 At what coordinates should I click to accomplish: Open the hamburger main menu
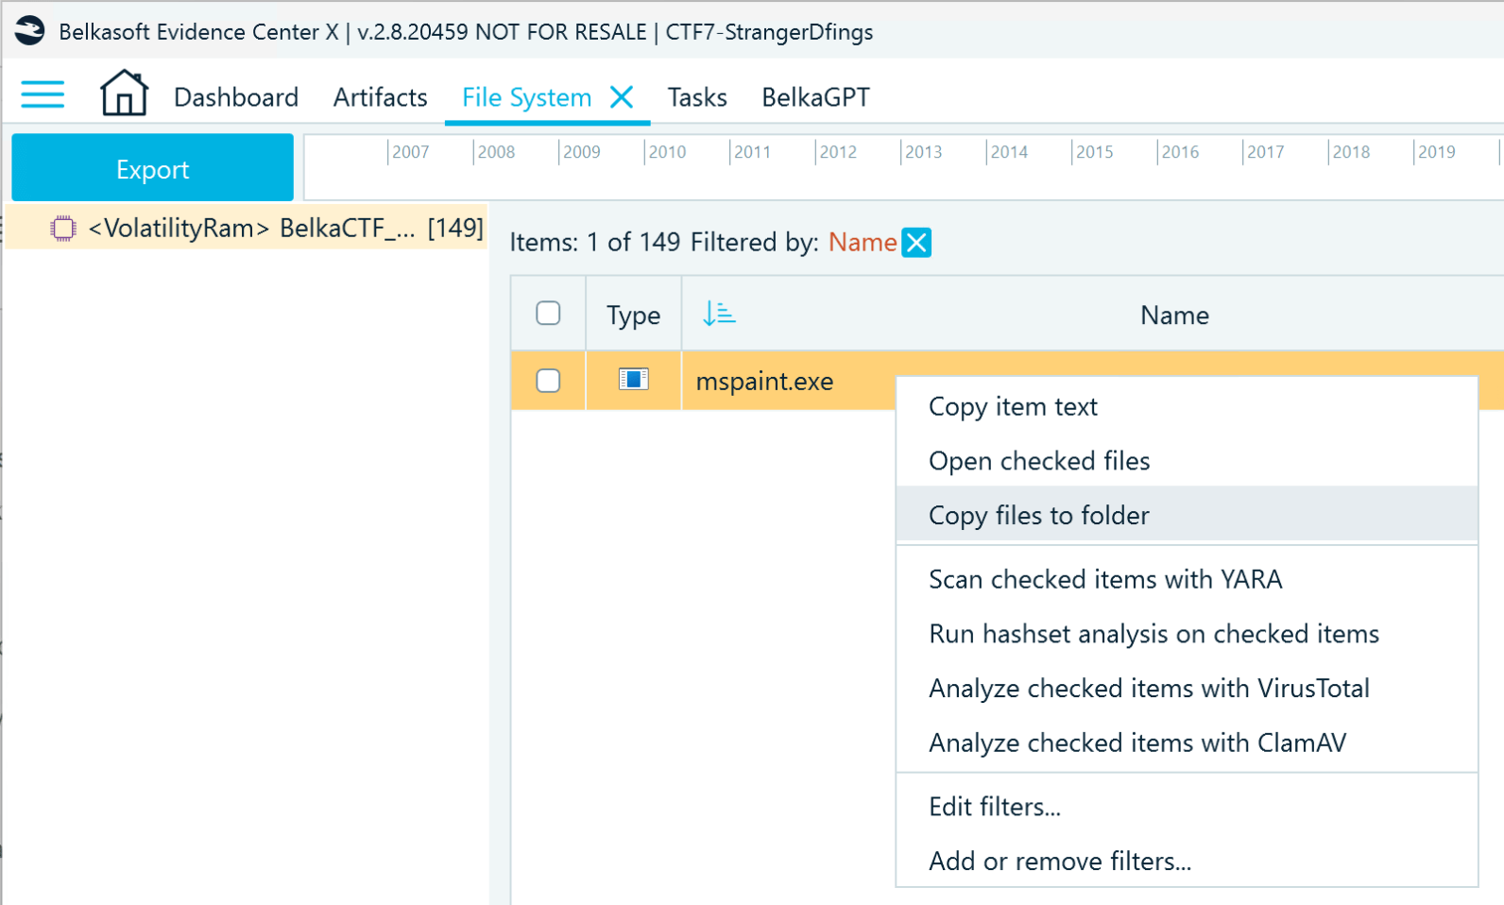[x=43, y=94]
